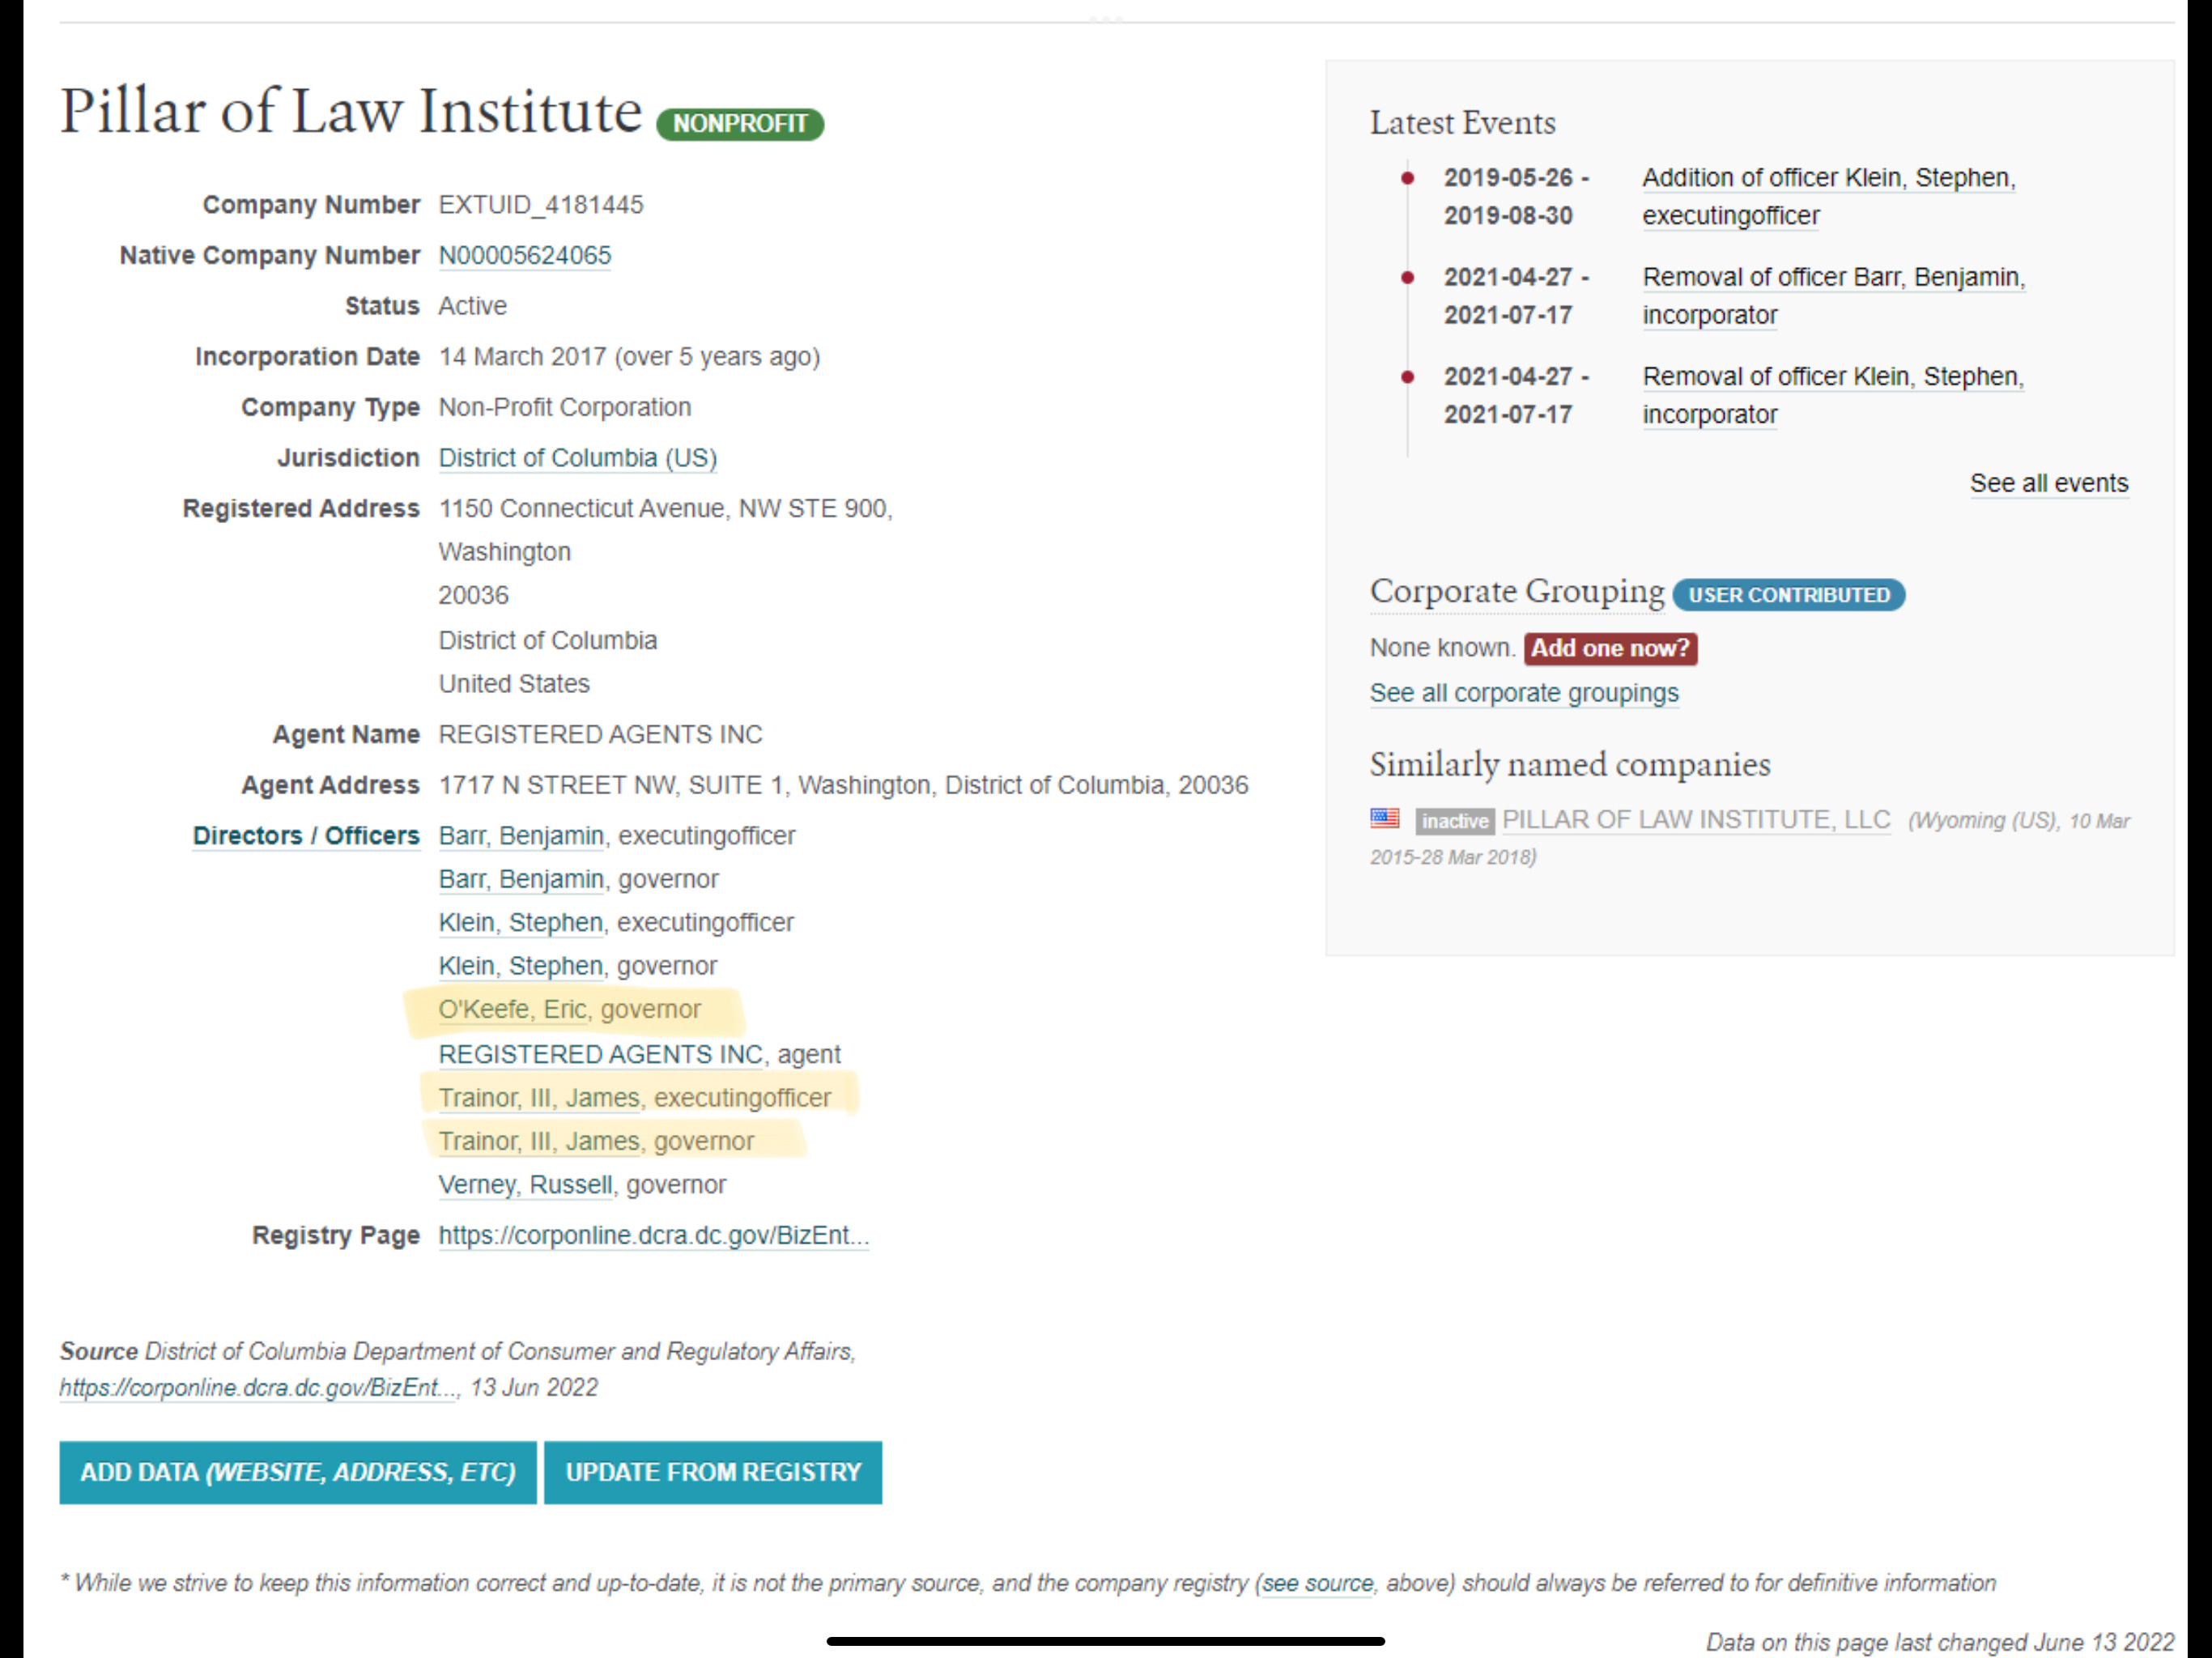Viewport: 2212px width, 1658px height.
Task: Click 'Data on this page last changed June 13 2022'
Action: tap(1940, 1642)
